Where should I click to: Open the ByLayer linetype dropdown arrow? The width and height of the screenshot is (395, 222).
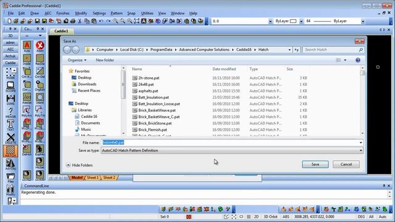point(363,22)
